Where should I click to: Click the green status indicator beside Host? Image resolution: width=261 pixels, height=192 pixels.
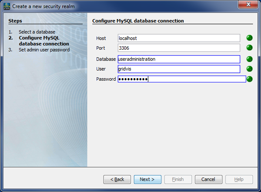pyautogui.click(x=249, y=38)
